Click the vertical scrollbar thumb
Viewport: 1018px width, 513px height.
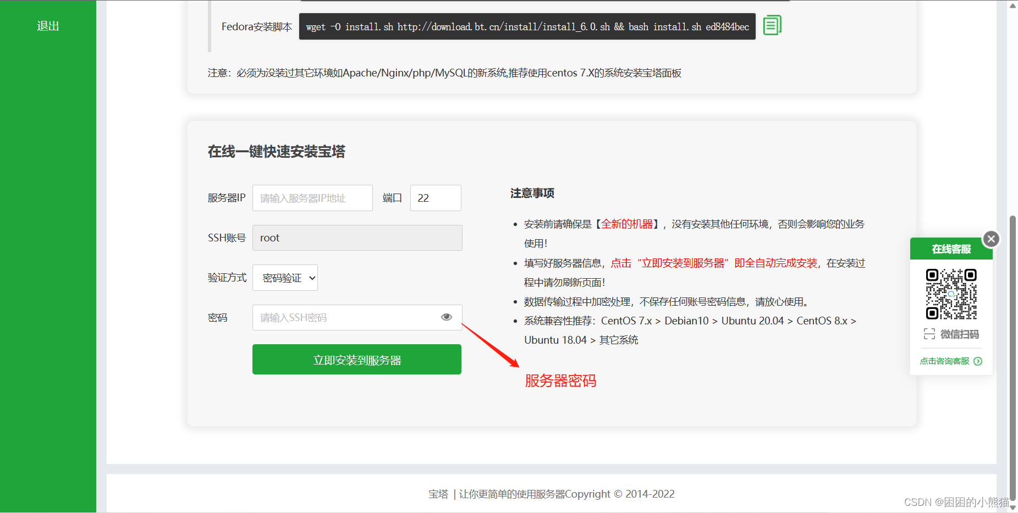click(1013, 357)
